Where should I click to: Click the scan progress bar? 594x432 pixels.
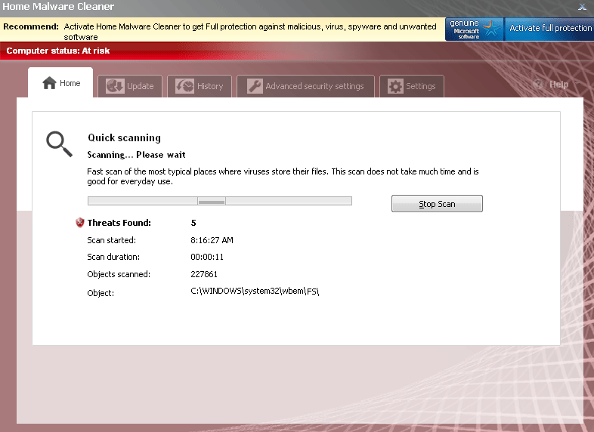(219, 201)
